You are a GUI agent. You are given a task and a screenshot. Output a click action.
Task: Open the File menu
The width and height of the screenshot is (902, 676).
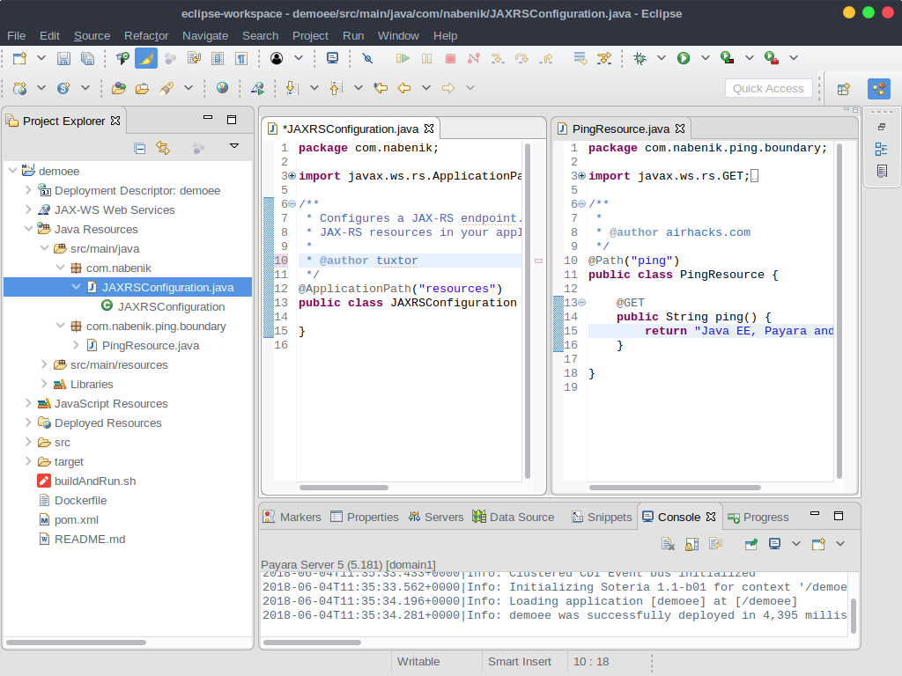pyautogui.click(x=16, y=35)
